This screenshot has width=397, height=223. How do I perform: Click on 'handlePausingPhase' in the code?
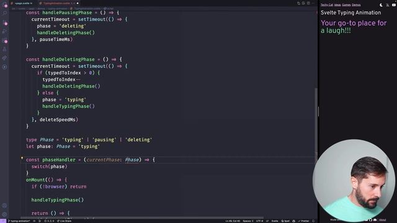[67, 12]
